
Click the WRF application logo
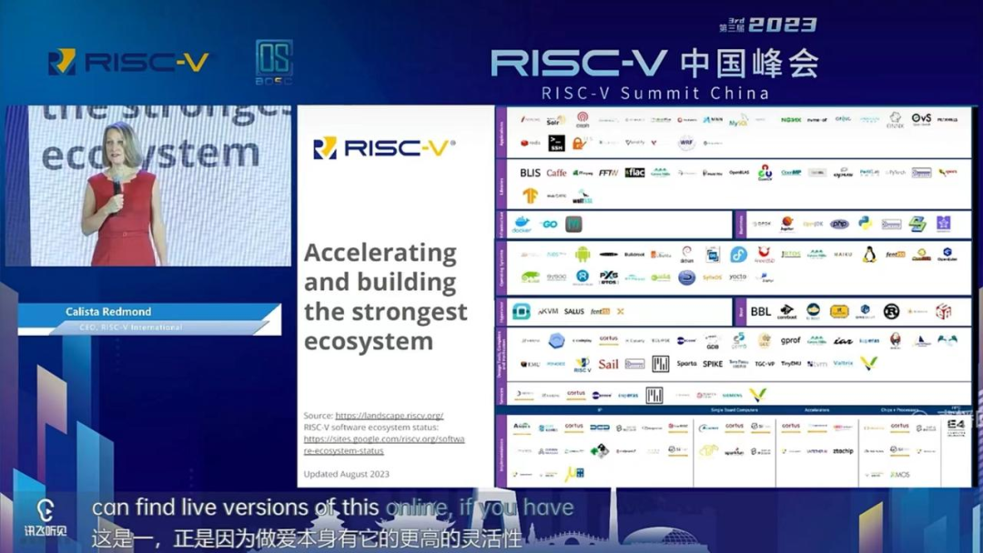[686, 143]
